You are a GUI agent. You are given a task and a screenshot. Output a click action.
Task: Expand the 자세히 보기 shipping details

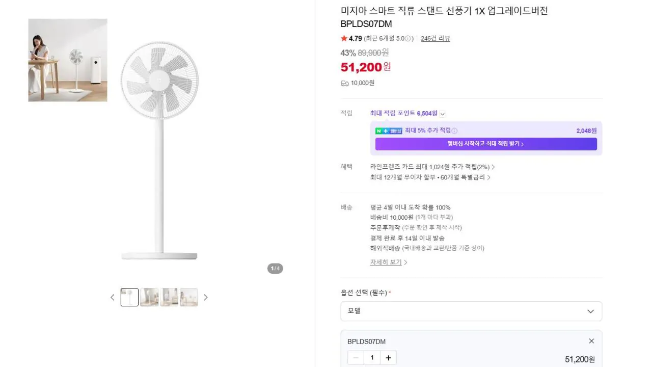point(386,262)
